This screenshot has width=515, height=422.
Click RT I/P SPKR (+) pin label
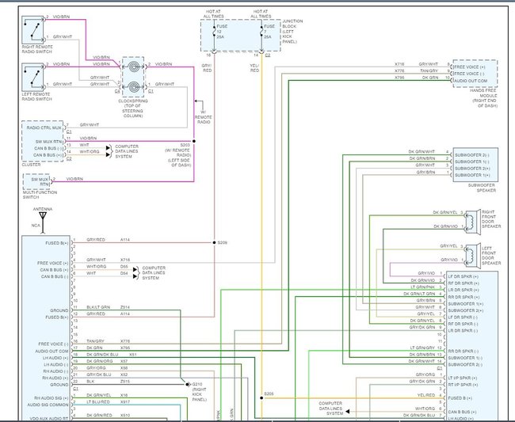pyautogui.click(x=463, y=385)
